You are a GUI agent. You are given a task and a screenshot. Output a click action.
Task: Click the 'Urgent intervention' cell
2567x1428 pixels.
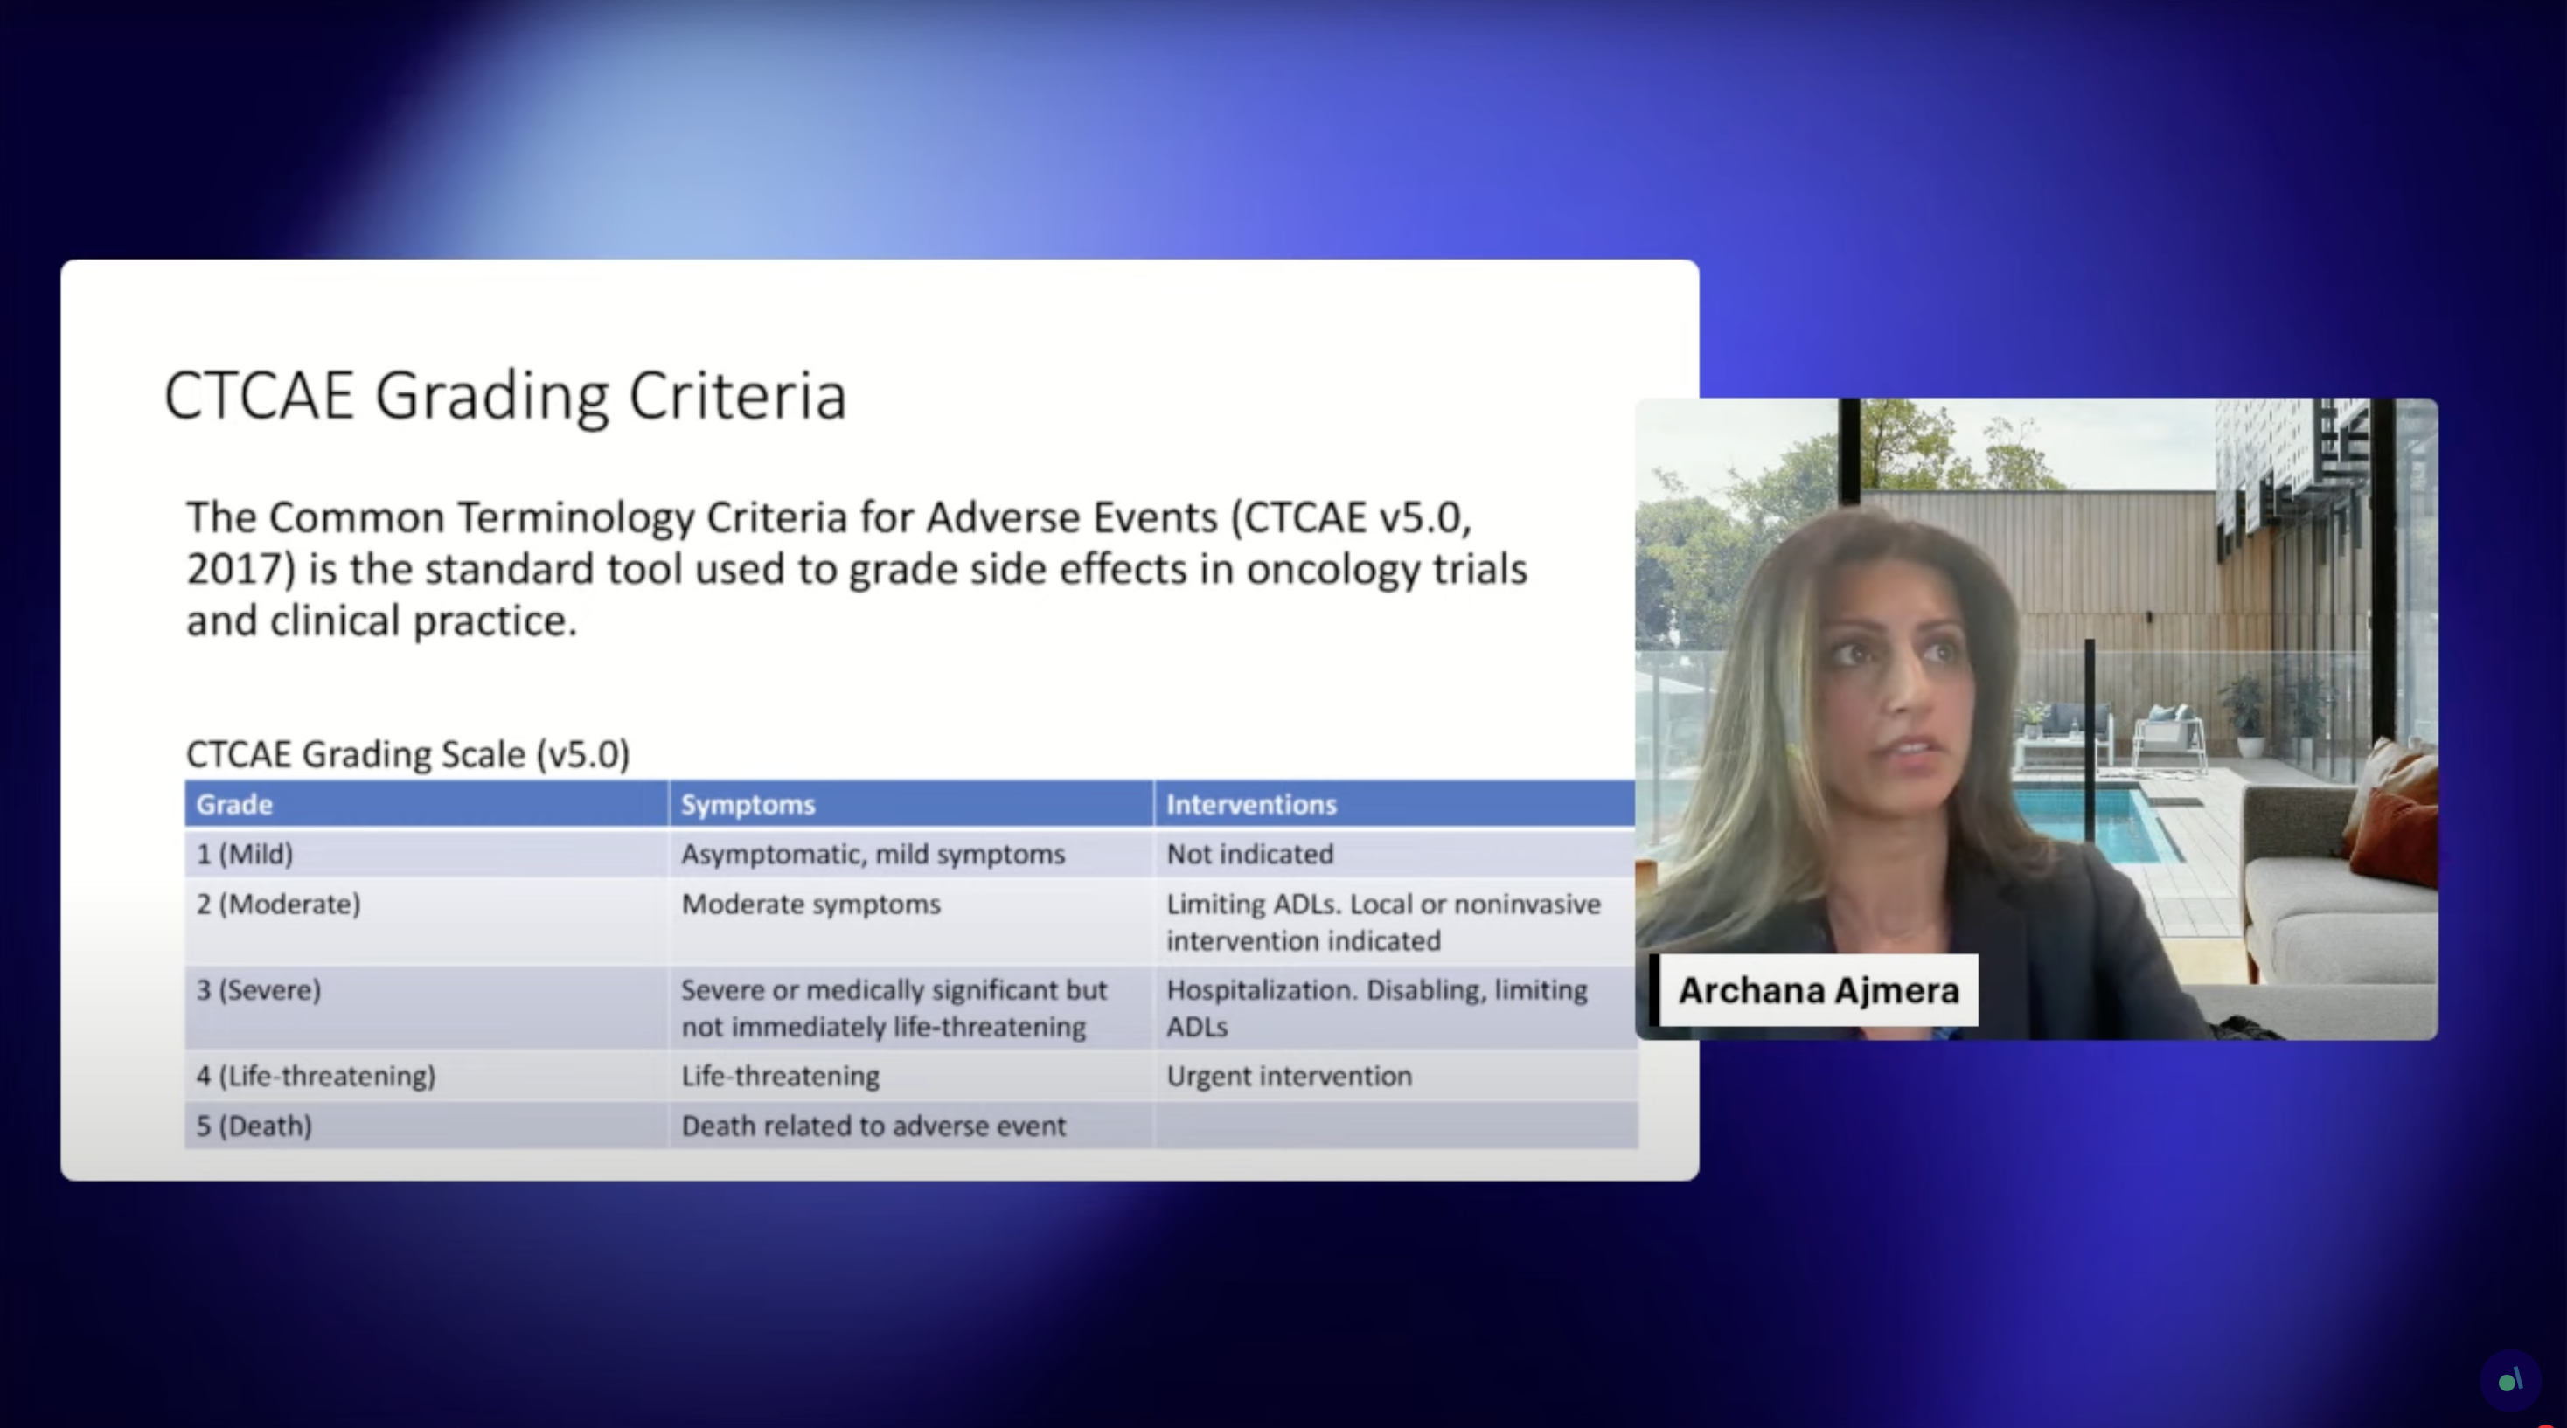[x=1395, y=1076]
